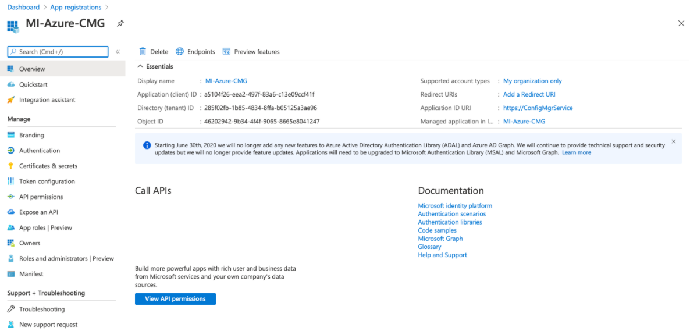Click the Troubleshooting wrench icon
This screenshot has width=690, height=331.
[x=11, y=309]
